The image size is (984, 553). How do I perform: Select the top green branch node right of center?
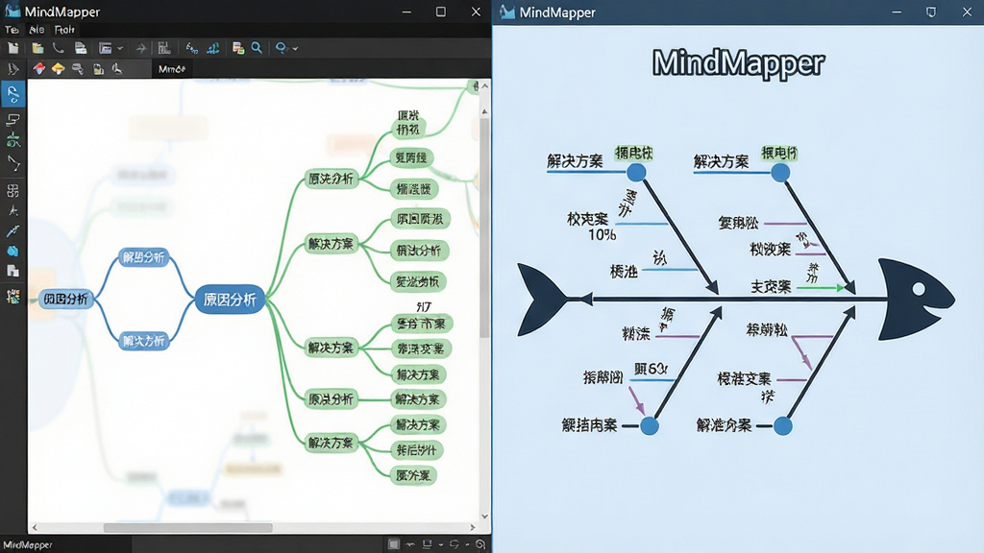[x=331, y=179]
